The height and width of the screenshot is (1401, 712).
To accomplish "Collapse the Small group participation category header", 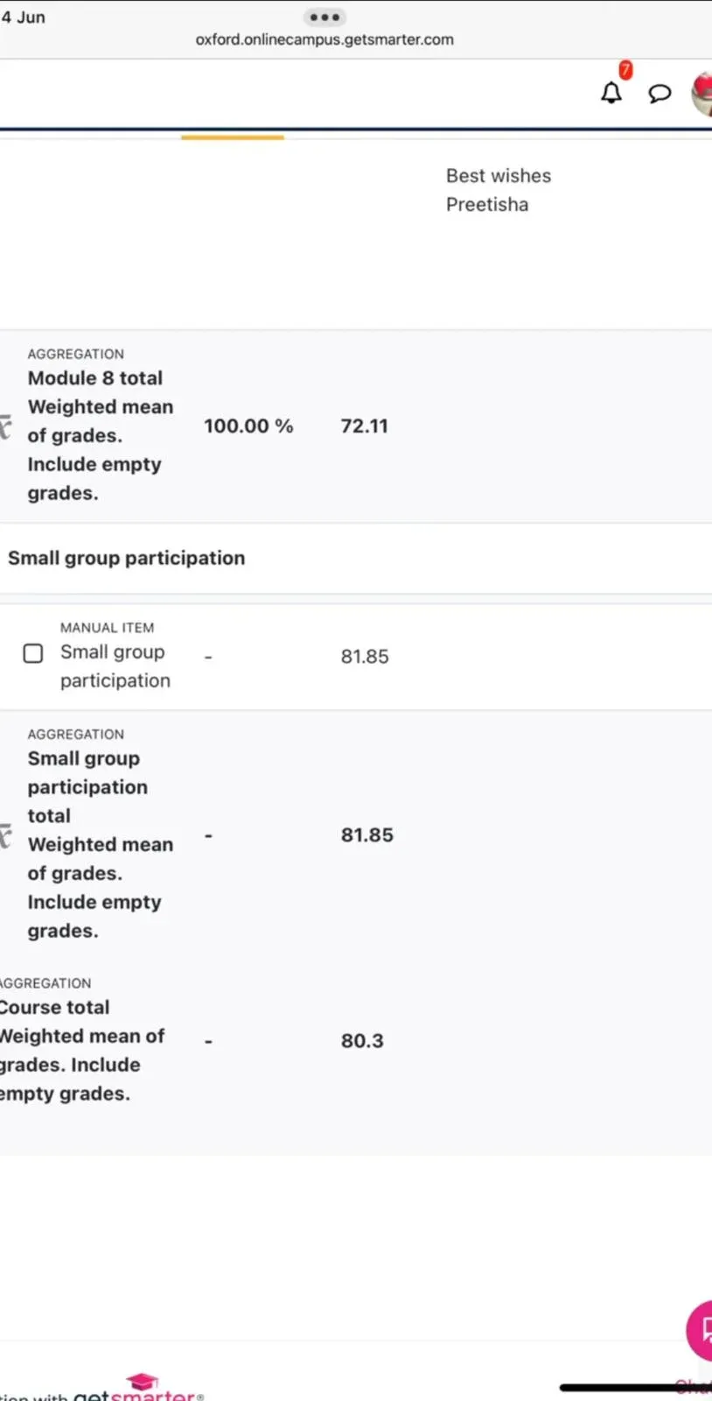I will coord(126,558).
